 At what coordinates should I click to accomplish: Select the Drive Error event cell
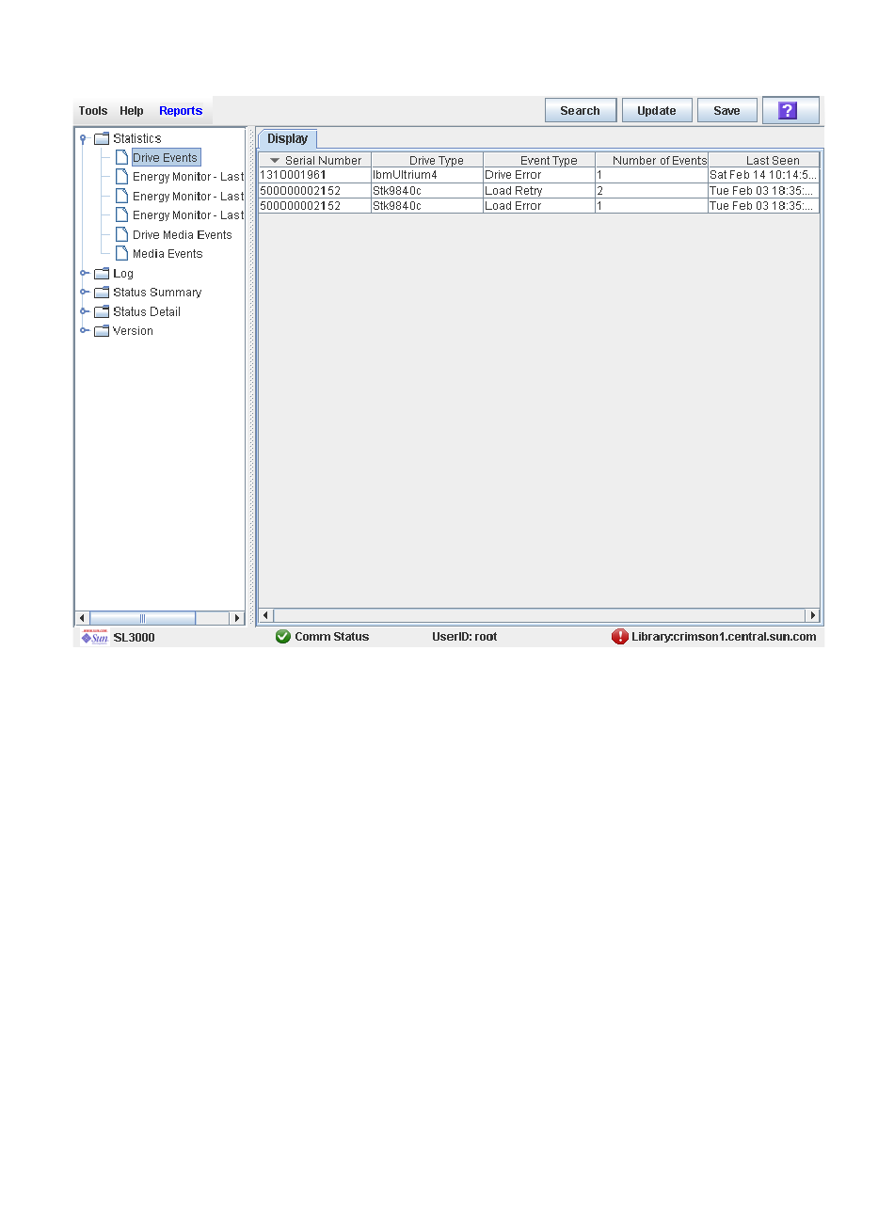point(539,175)
